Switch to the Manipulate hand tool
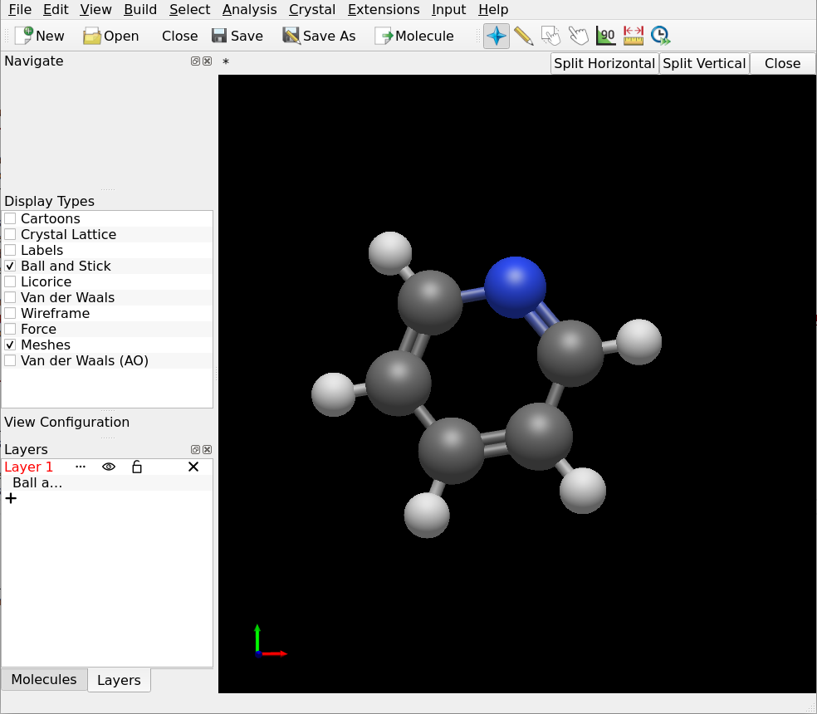Image resolution: width=817 pixels, height=714 pixels. click(x=579, y=36)
